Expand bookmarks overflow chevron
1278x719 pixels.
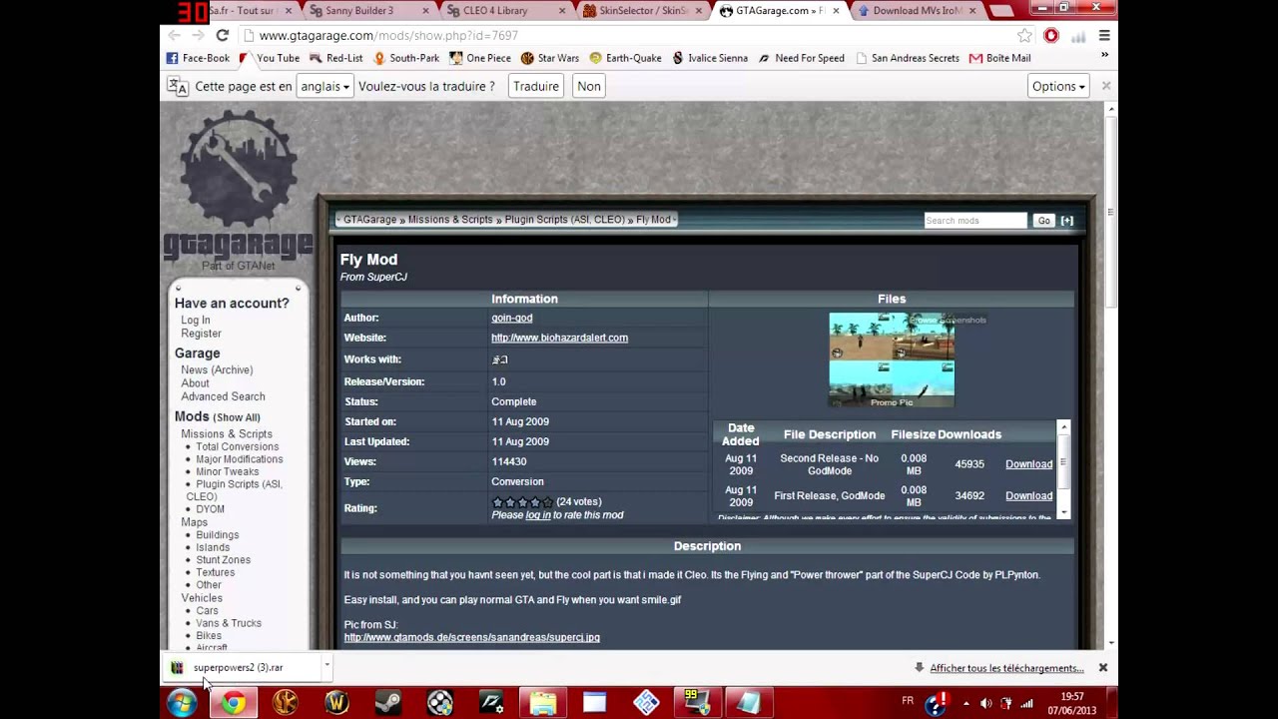pos(1104,57)
